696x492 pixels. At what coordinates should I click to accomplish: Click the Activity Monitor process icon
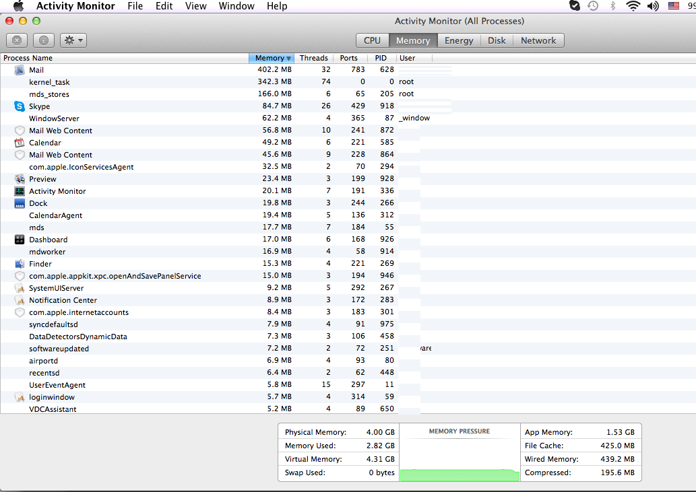pos(20,191)
